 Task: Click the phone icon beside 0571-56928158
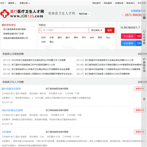pos(123,15)
